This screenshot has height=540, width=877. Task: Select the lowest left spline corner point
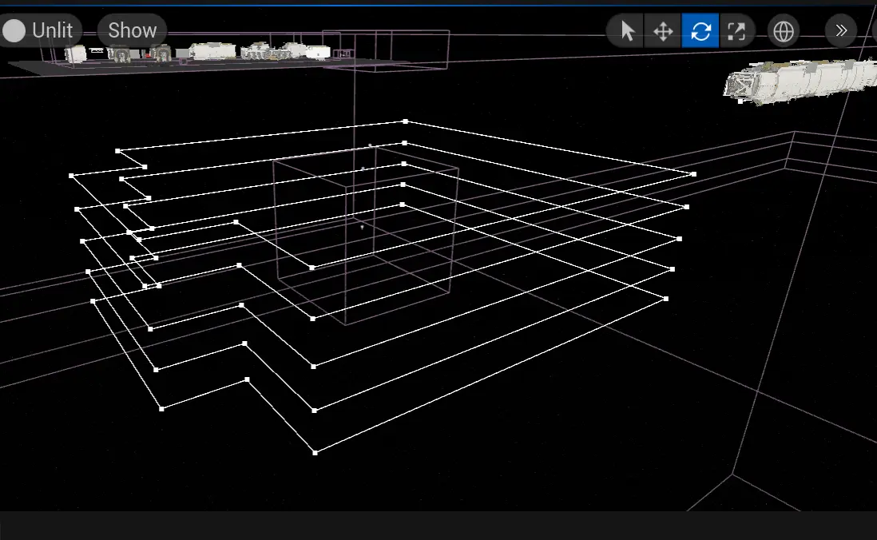coord(161,409)
